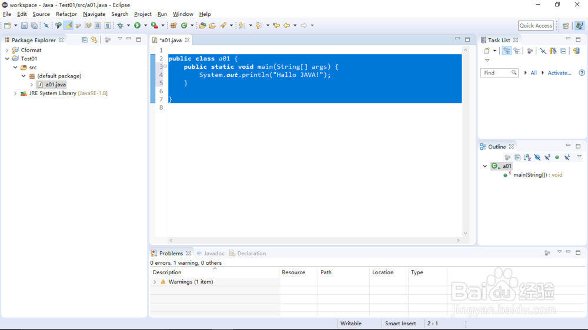The image size is (588, 330).
Task: Open the Java perspective icon at top right
Action: 579,25
